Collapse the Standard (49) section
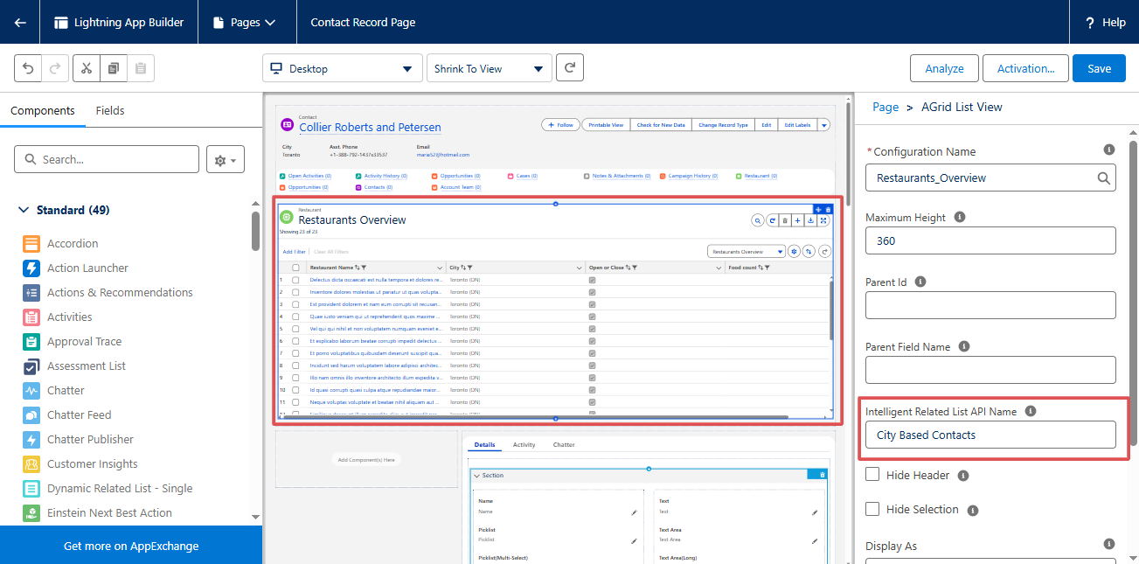1139x564 pixels. tap(23, 211)
